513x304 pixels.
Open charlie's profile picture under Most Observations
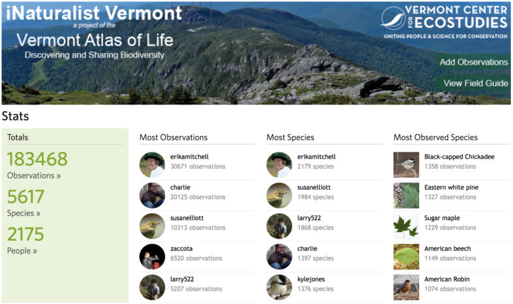(152, 195)
